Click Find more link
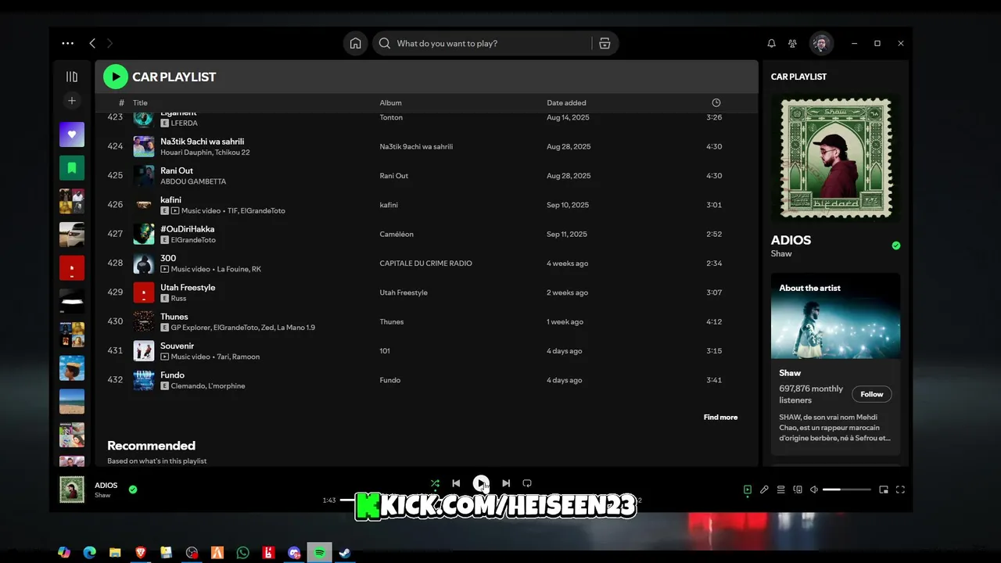 click(x=720, y=418)
